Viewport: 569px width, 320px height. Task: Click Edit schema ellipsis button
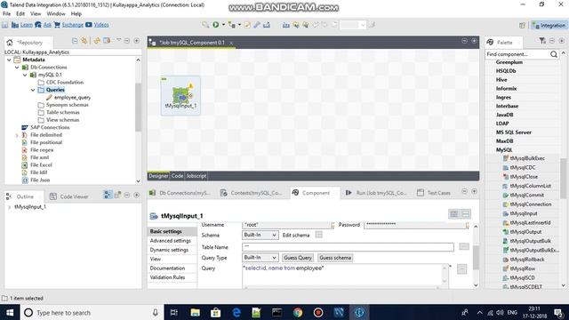318,235
